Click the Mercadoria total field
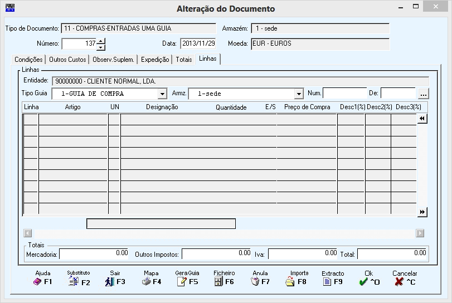The image size is (452, 303). click(x=94, y=254)
